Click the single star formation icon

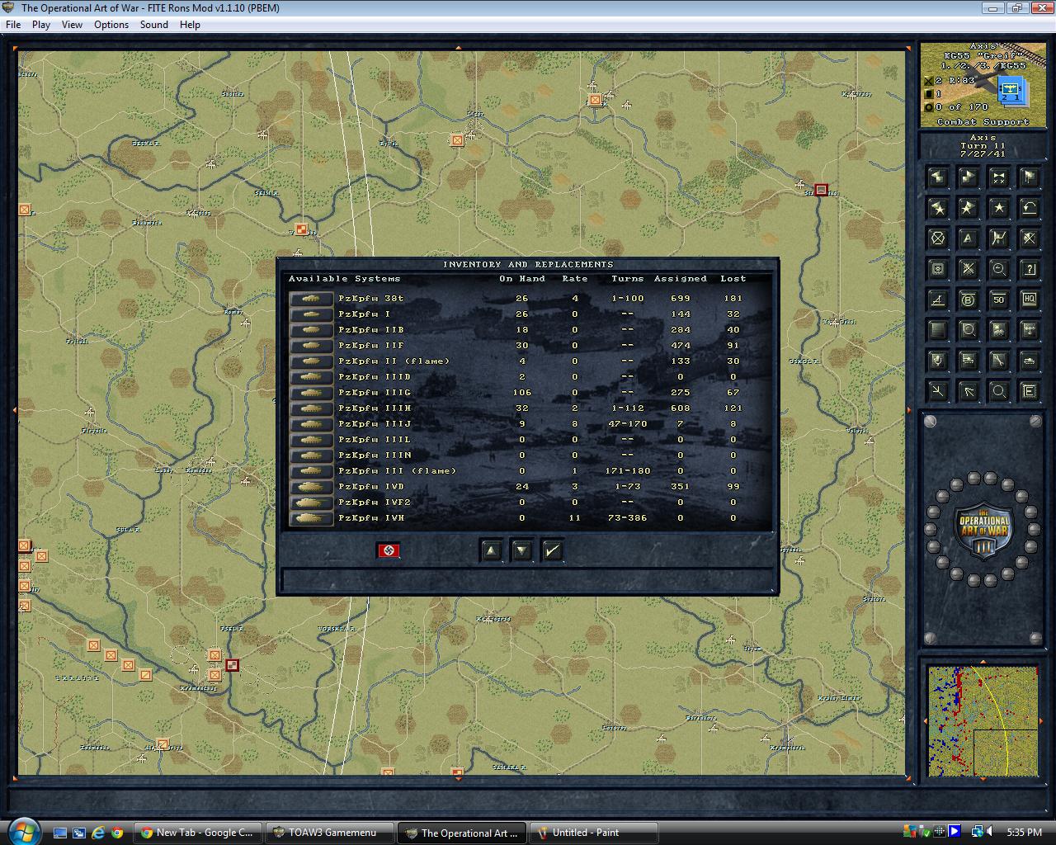[998, 207]
